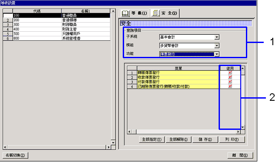Click level list scroll-right arrow

pyautogui.click(x=108, y=147)
